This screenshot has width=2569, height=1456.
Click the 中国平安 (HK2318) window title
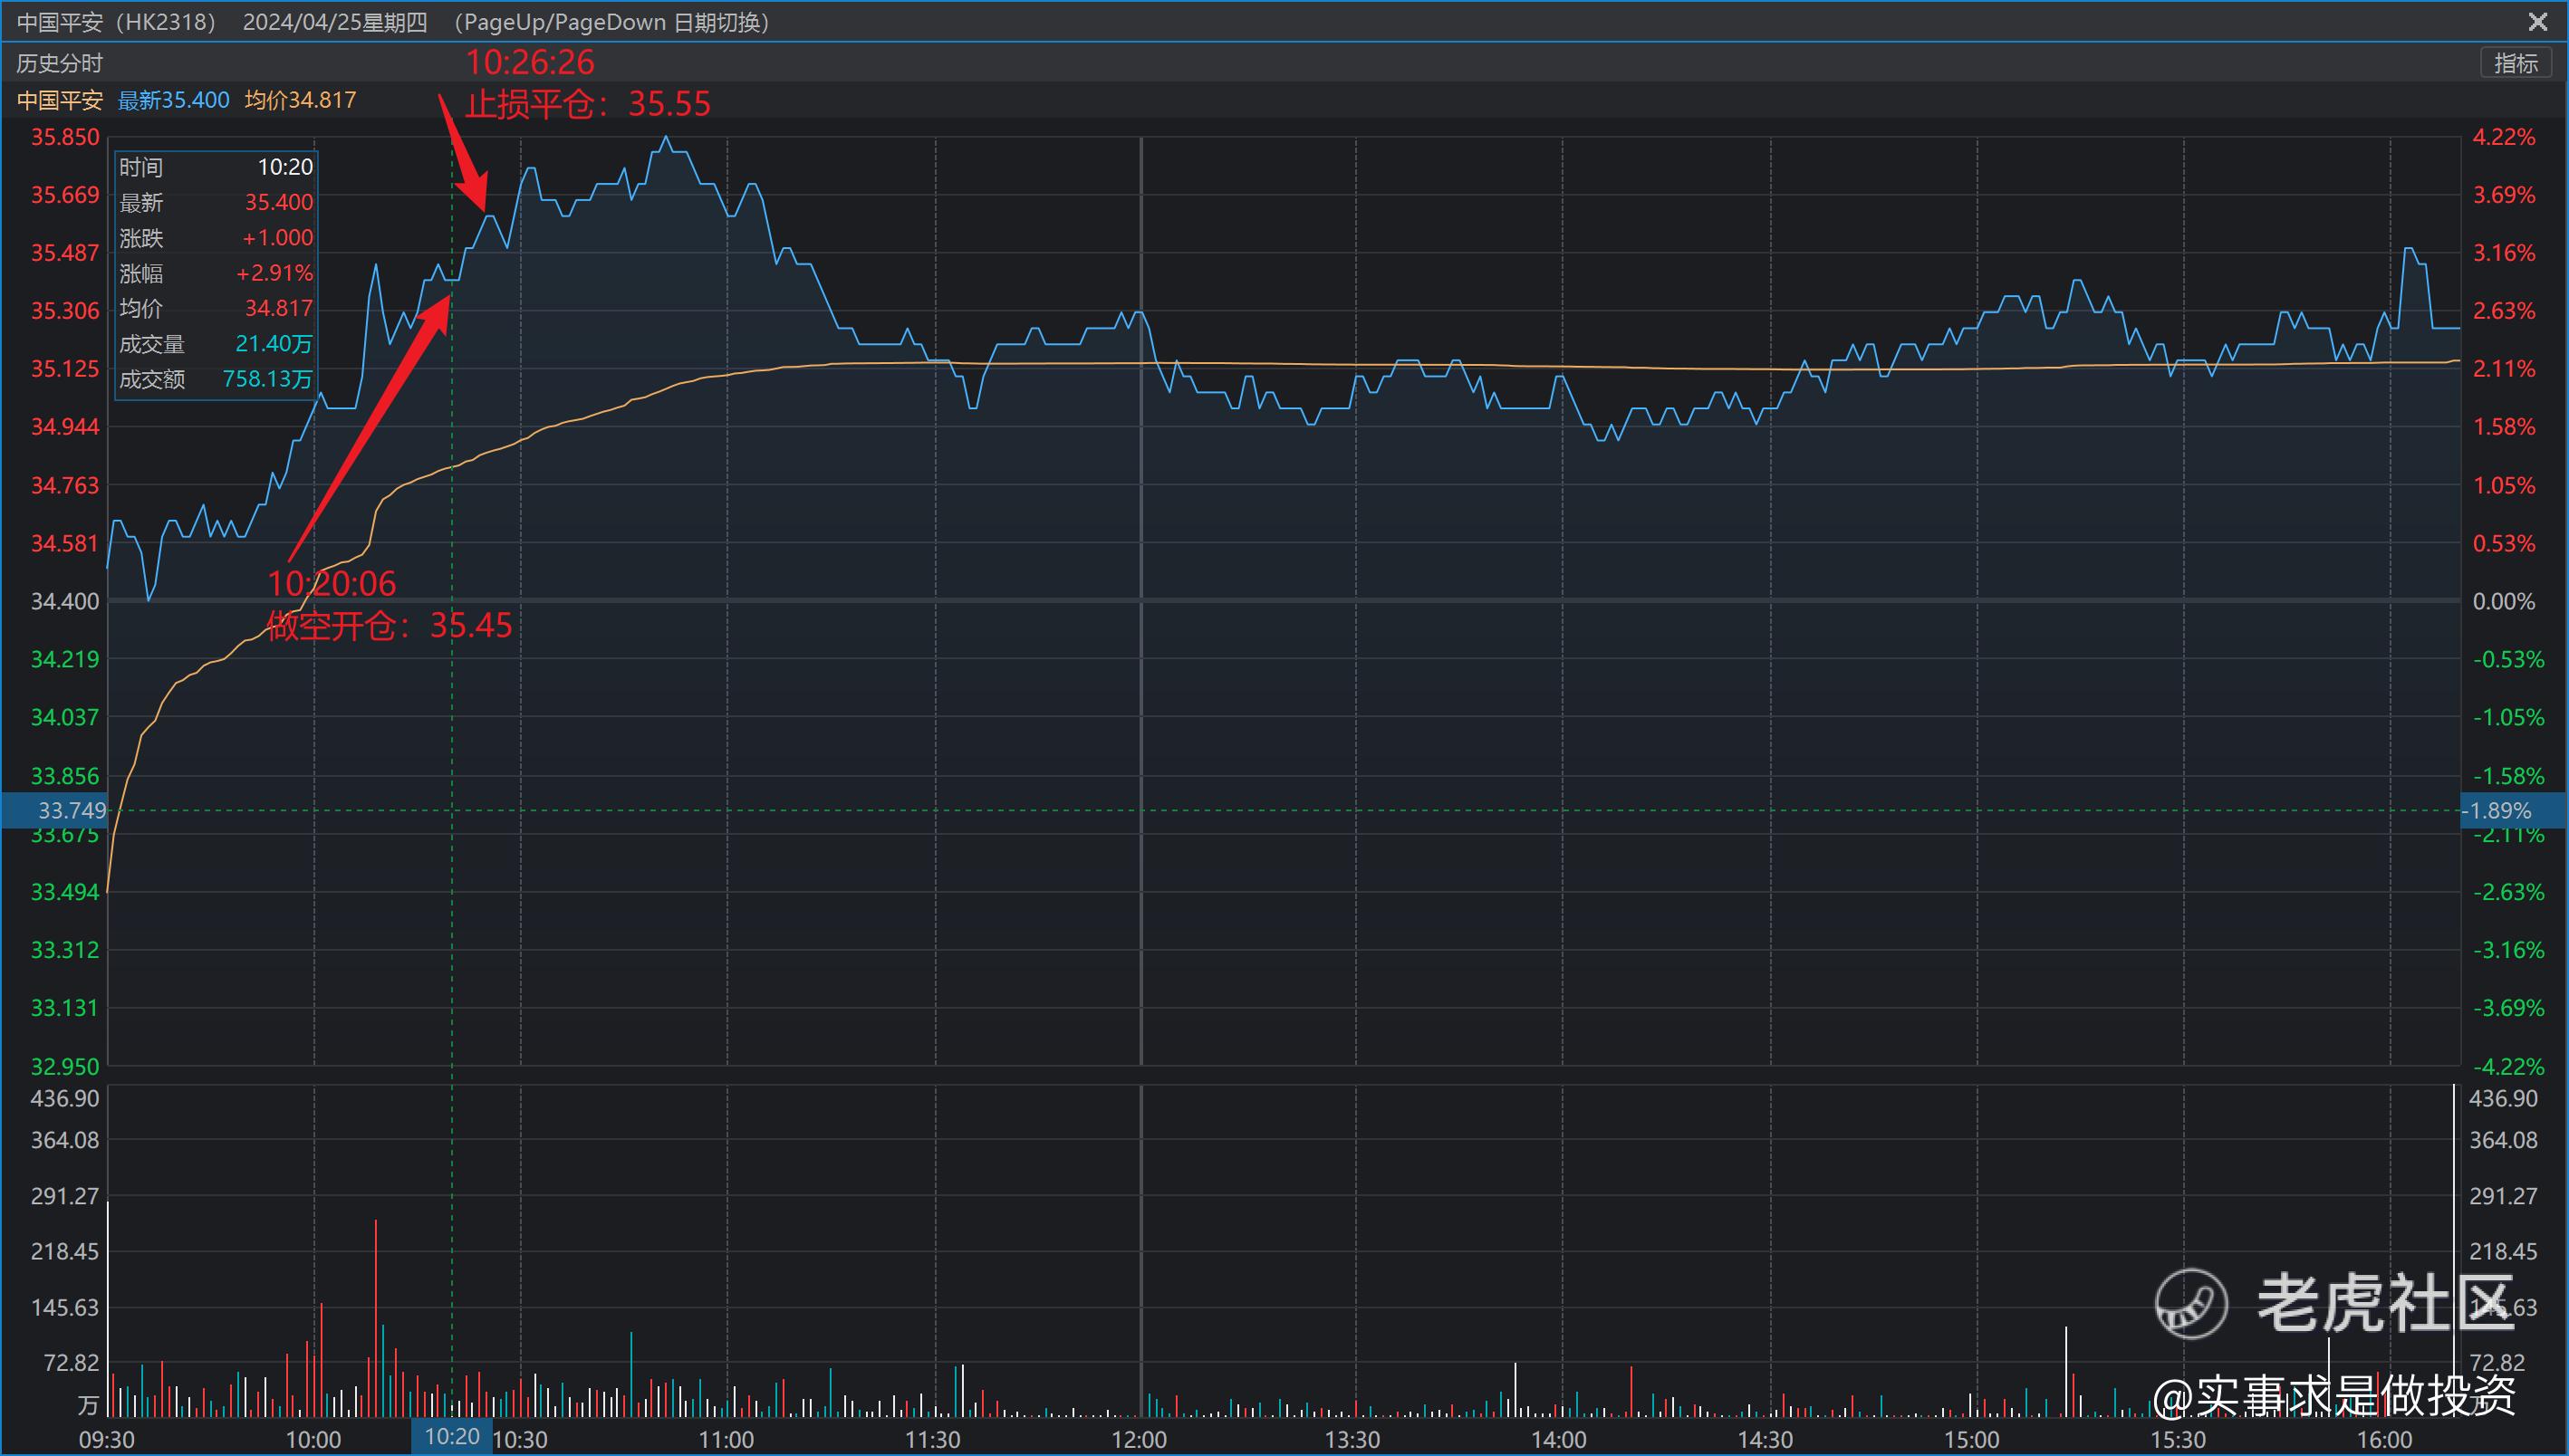pyautogui.click(x=117, y=21)
